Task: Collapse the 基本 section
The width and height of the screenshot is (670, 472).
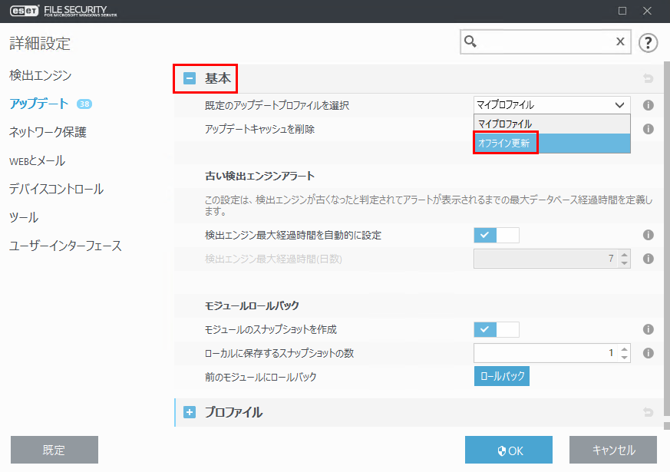Action: click(190, 78)
